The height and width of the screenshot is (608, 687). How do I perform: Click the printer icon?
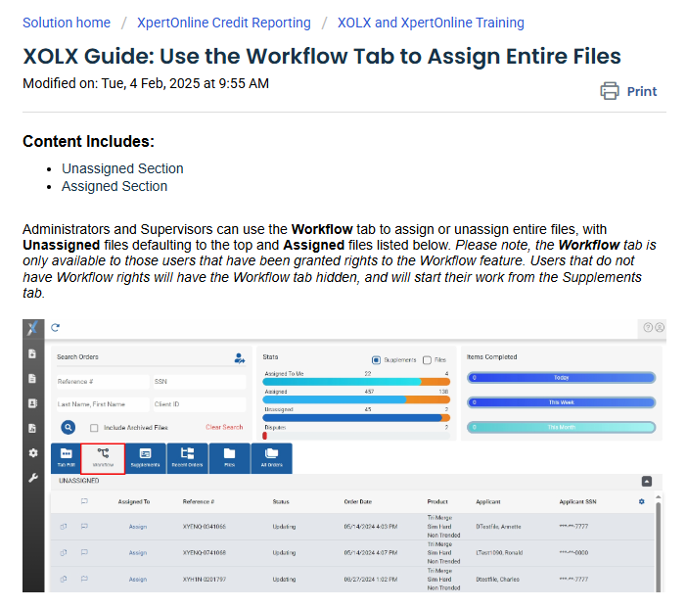[x=610, y=91]
